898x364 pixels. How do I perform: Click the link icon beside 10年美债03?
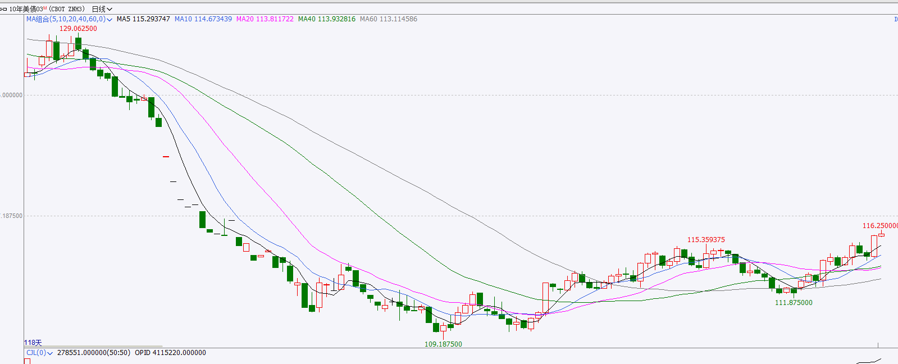pos(3,9)
